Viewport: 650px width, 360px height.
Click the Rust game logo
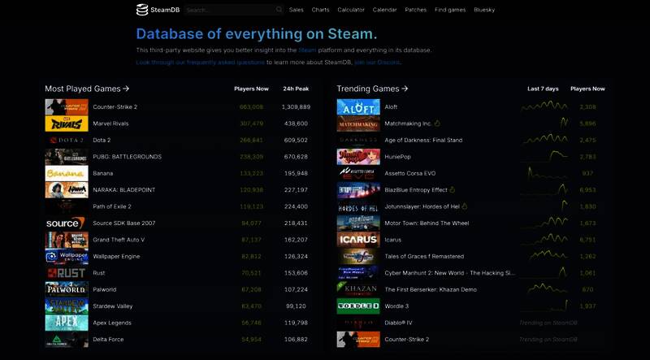coord(67,273)
